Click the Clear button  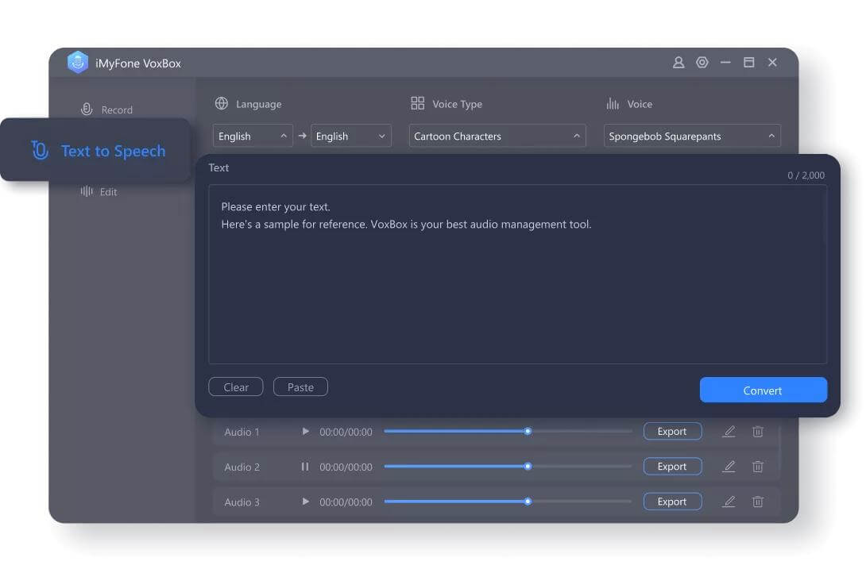point(236,386)
